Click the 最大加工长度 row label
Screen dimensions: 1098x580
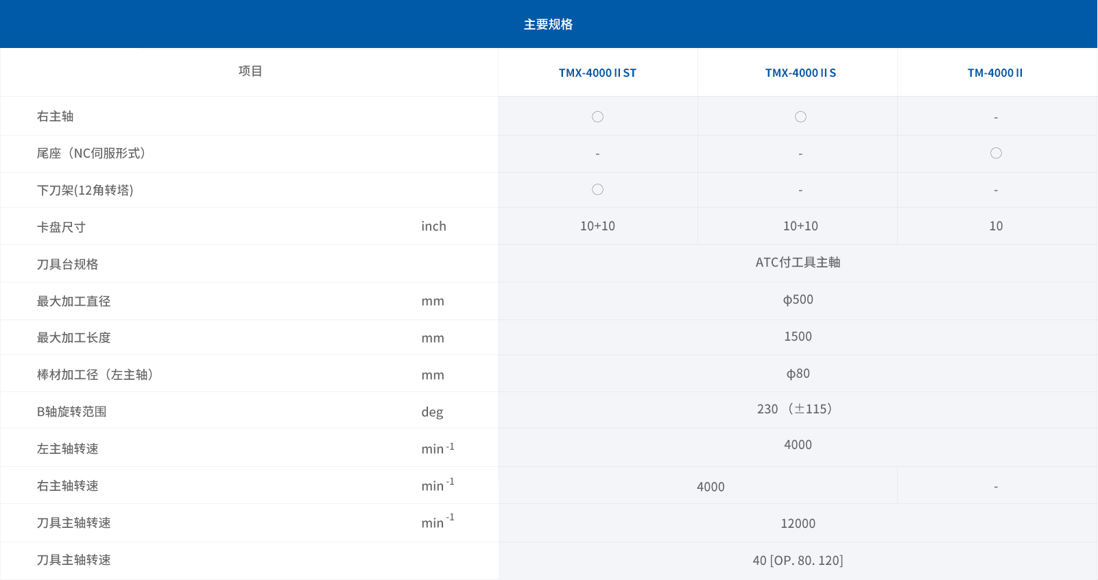click(73, 337)
